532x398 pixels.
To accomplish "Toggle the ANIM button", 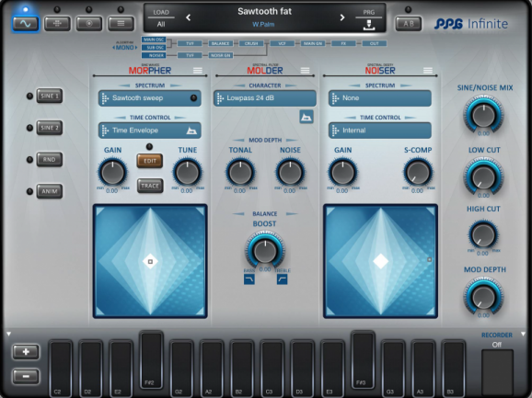I will tap(50, 191).
